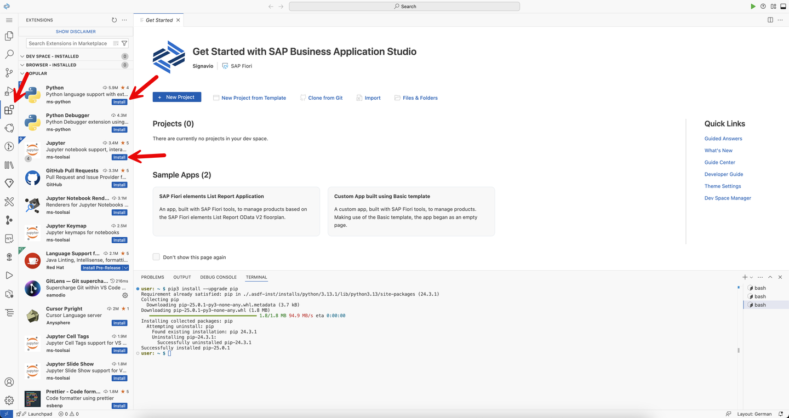789x418 pixels.
Task: Select the Terminal tab
Action: (256, 277)
